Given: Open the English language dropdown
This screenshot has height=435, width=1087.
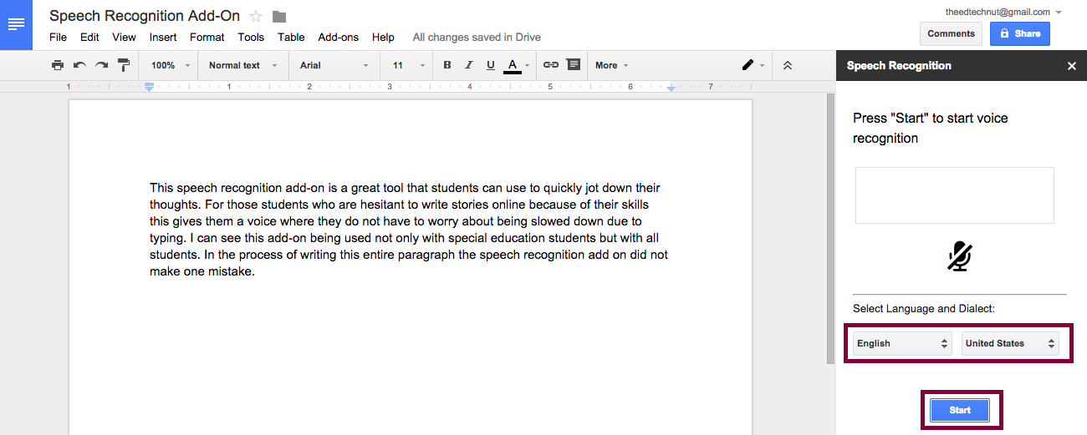Looking at the screenshot, I should [x=902, y=343].
